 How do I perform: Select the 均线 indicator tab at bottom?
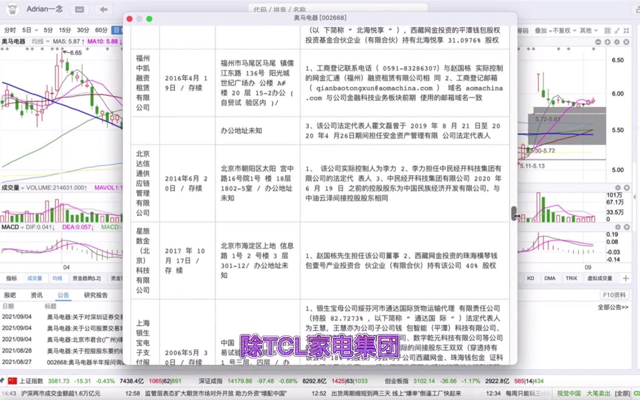(57, 278)
